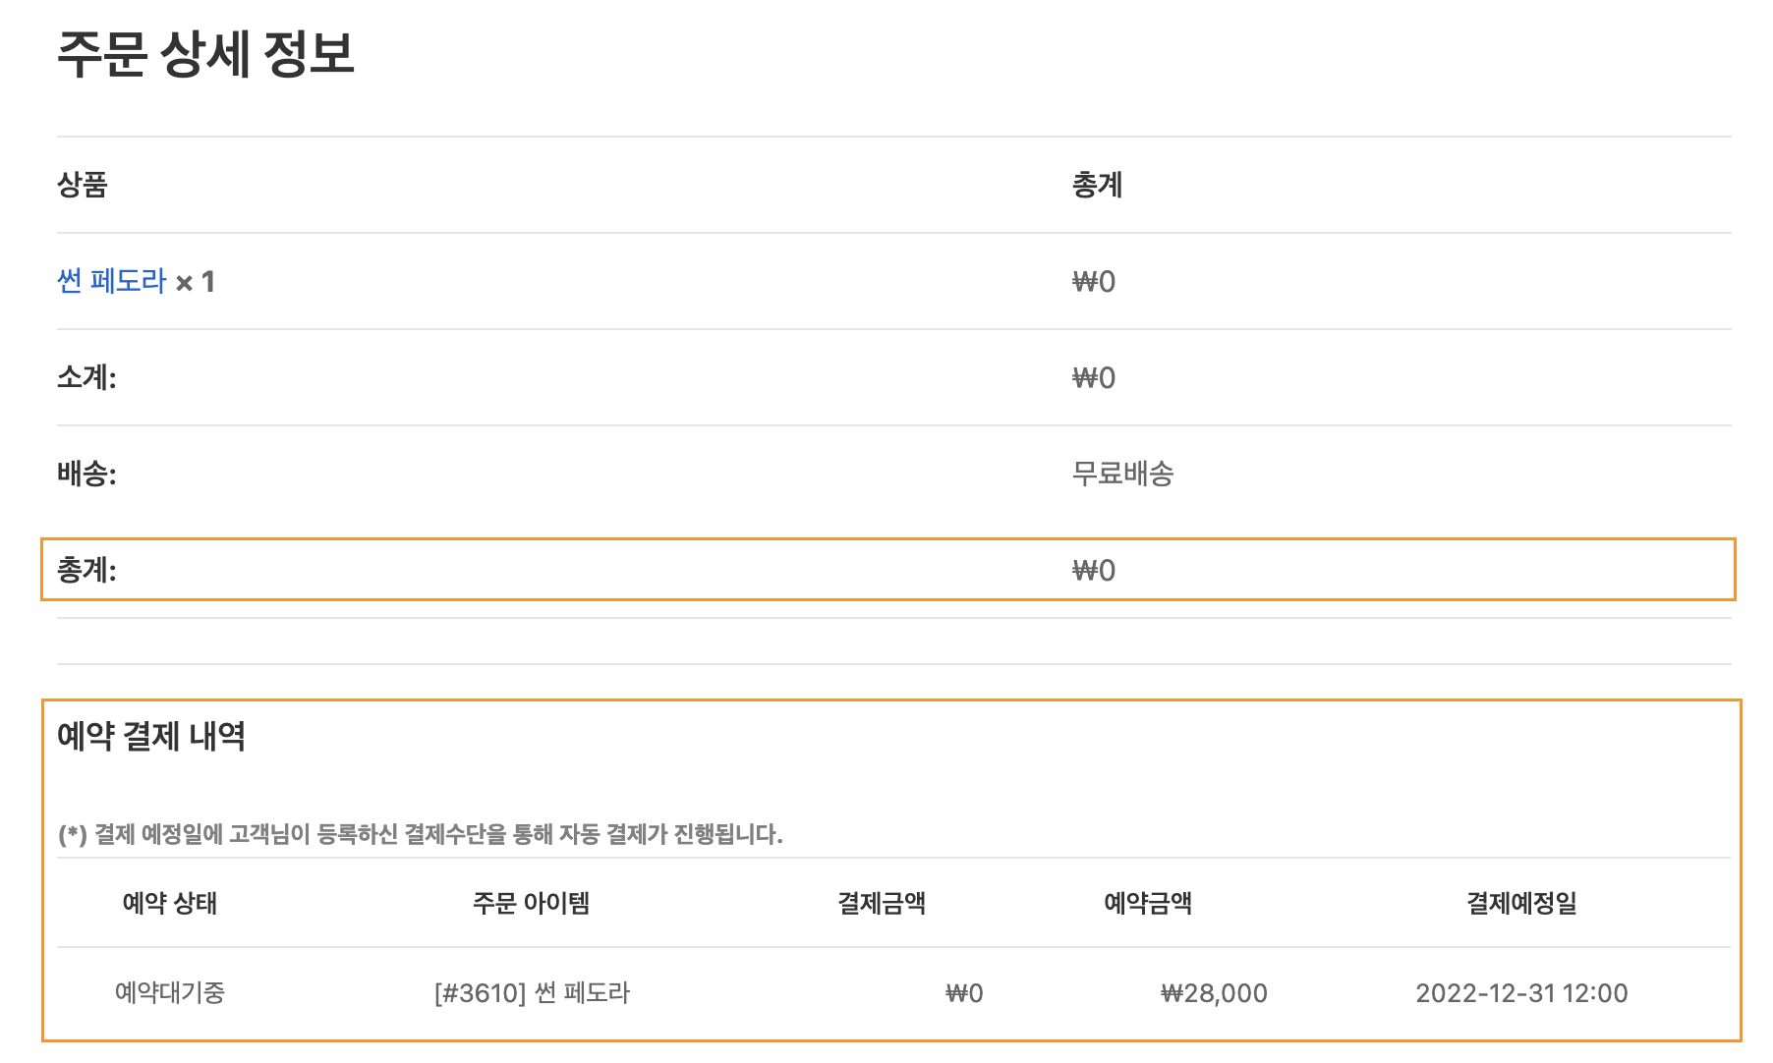Select the 예약대기중 status cell

click(x=170, y=992)
